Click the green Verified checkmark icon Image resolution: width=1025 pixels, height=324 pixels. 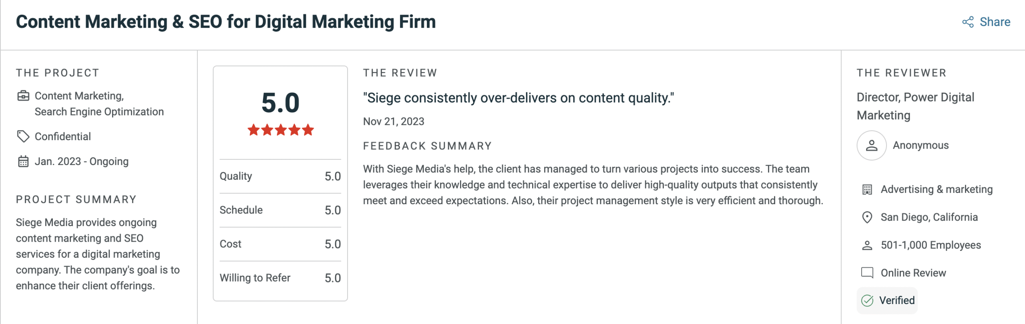(x=867, y=300)
